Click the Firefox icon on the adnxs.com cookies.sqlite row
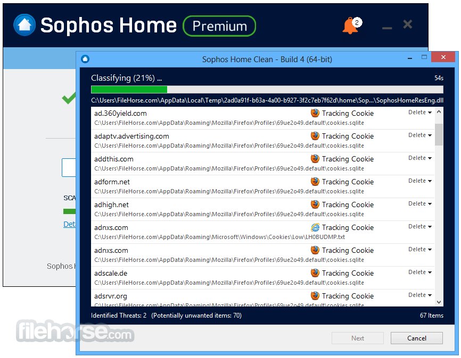Viewport: 461px width, 358px height. [315, 250]
